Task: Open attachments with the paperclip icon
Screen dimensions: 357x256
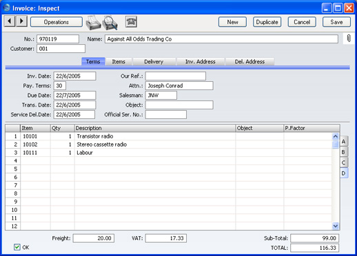Action: click(349, 39)
